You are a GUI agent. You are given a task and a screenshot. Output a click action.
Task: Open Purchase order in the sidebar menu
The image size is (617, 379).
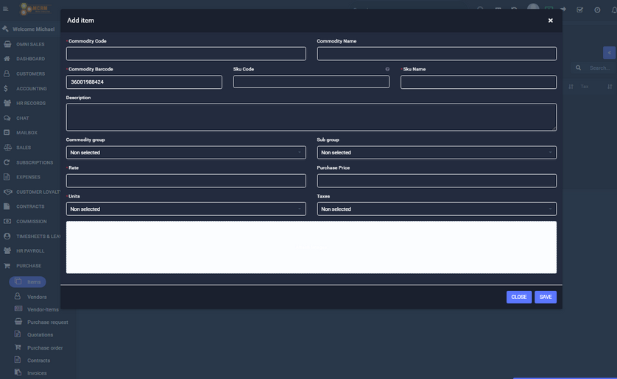(45, 348)
